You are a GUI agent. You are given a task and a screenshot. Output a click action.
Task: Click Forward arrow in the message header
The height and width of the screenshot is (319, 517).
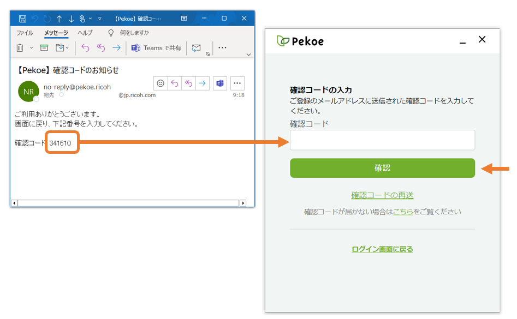coord(203,83)
